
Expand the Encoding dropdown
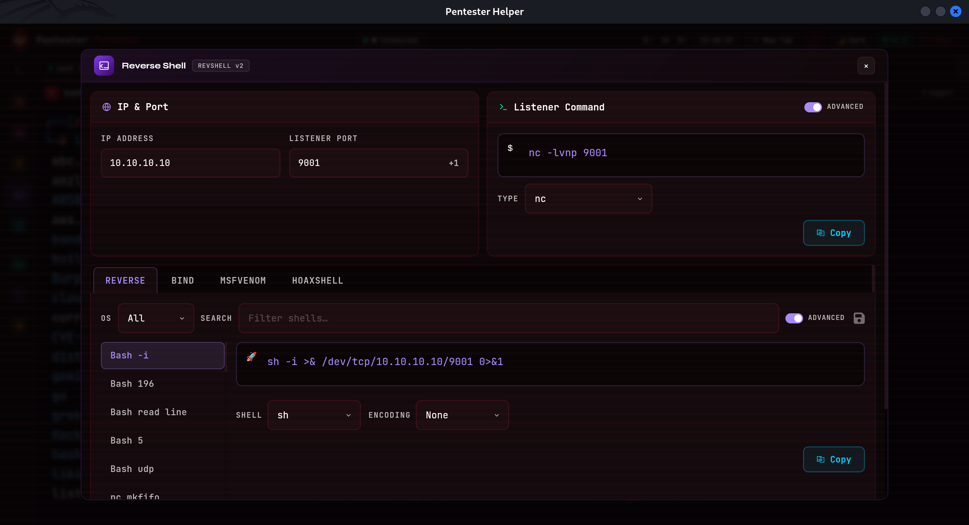(462, 415)
